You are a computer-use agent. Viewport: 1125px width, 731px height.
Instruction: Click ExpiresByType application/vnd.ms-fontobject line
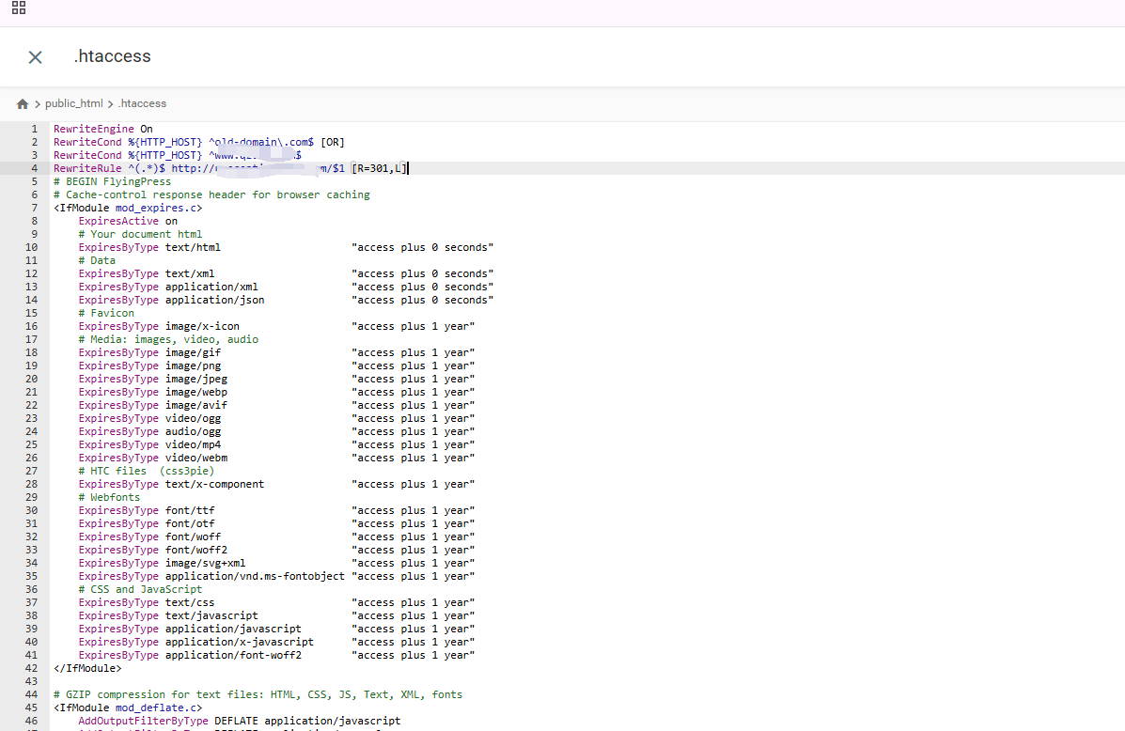(277, 576)
